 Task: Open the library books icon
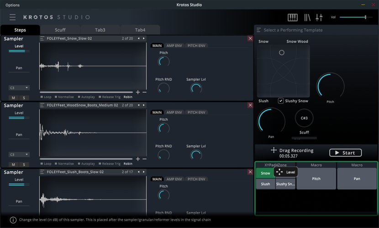pos(307,17)
